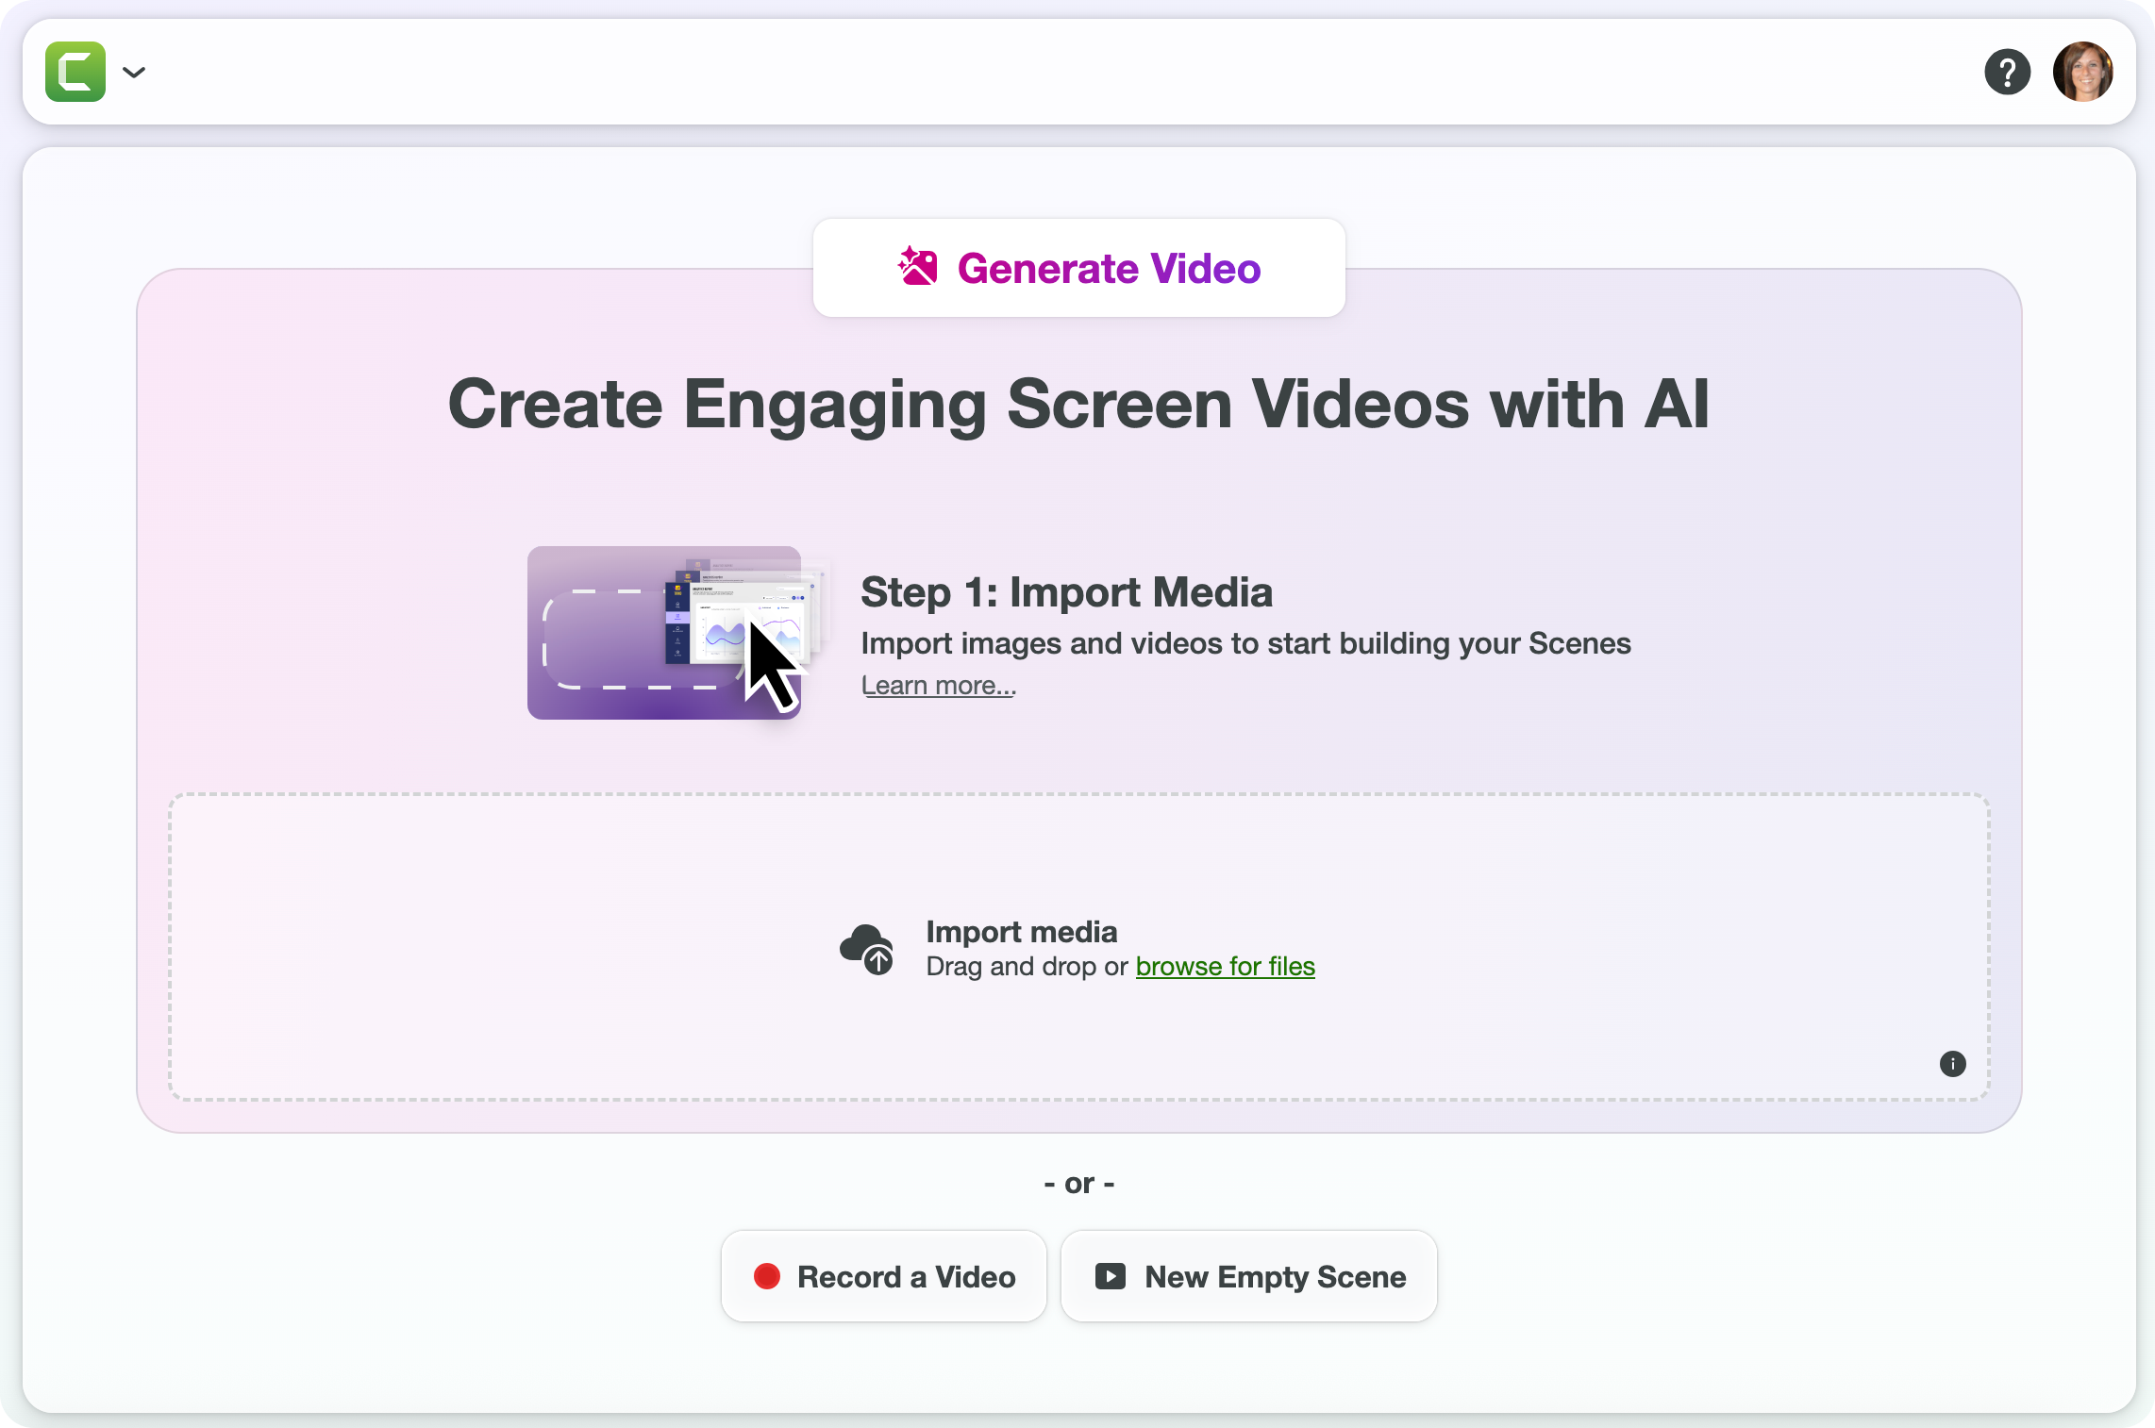This screenshot has height=1428, width=2155.
Task: Click the browse for files link
Action: tap(1225, 966)
